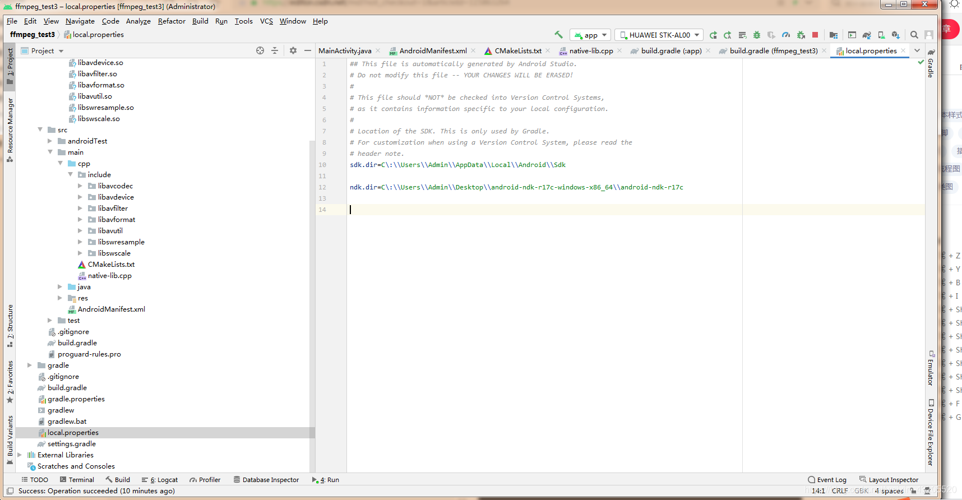Screen dimensions: 962x500
Task: Click the Profile app gauge icon
Action: (786, 35)
